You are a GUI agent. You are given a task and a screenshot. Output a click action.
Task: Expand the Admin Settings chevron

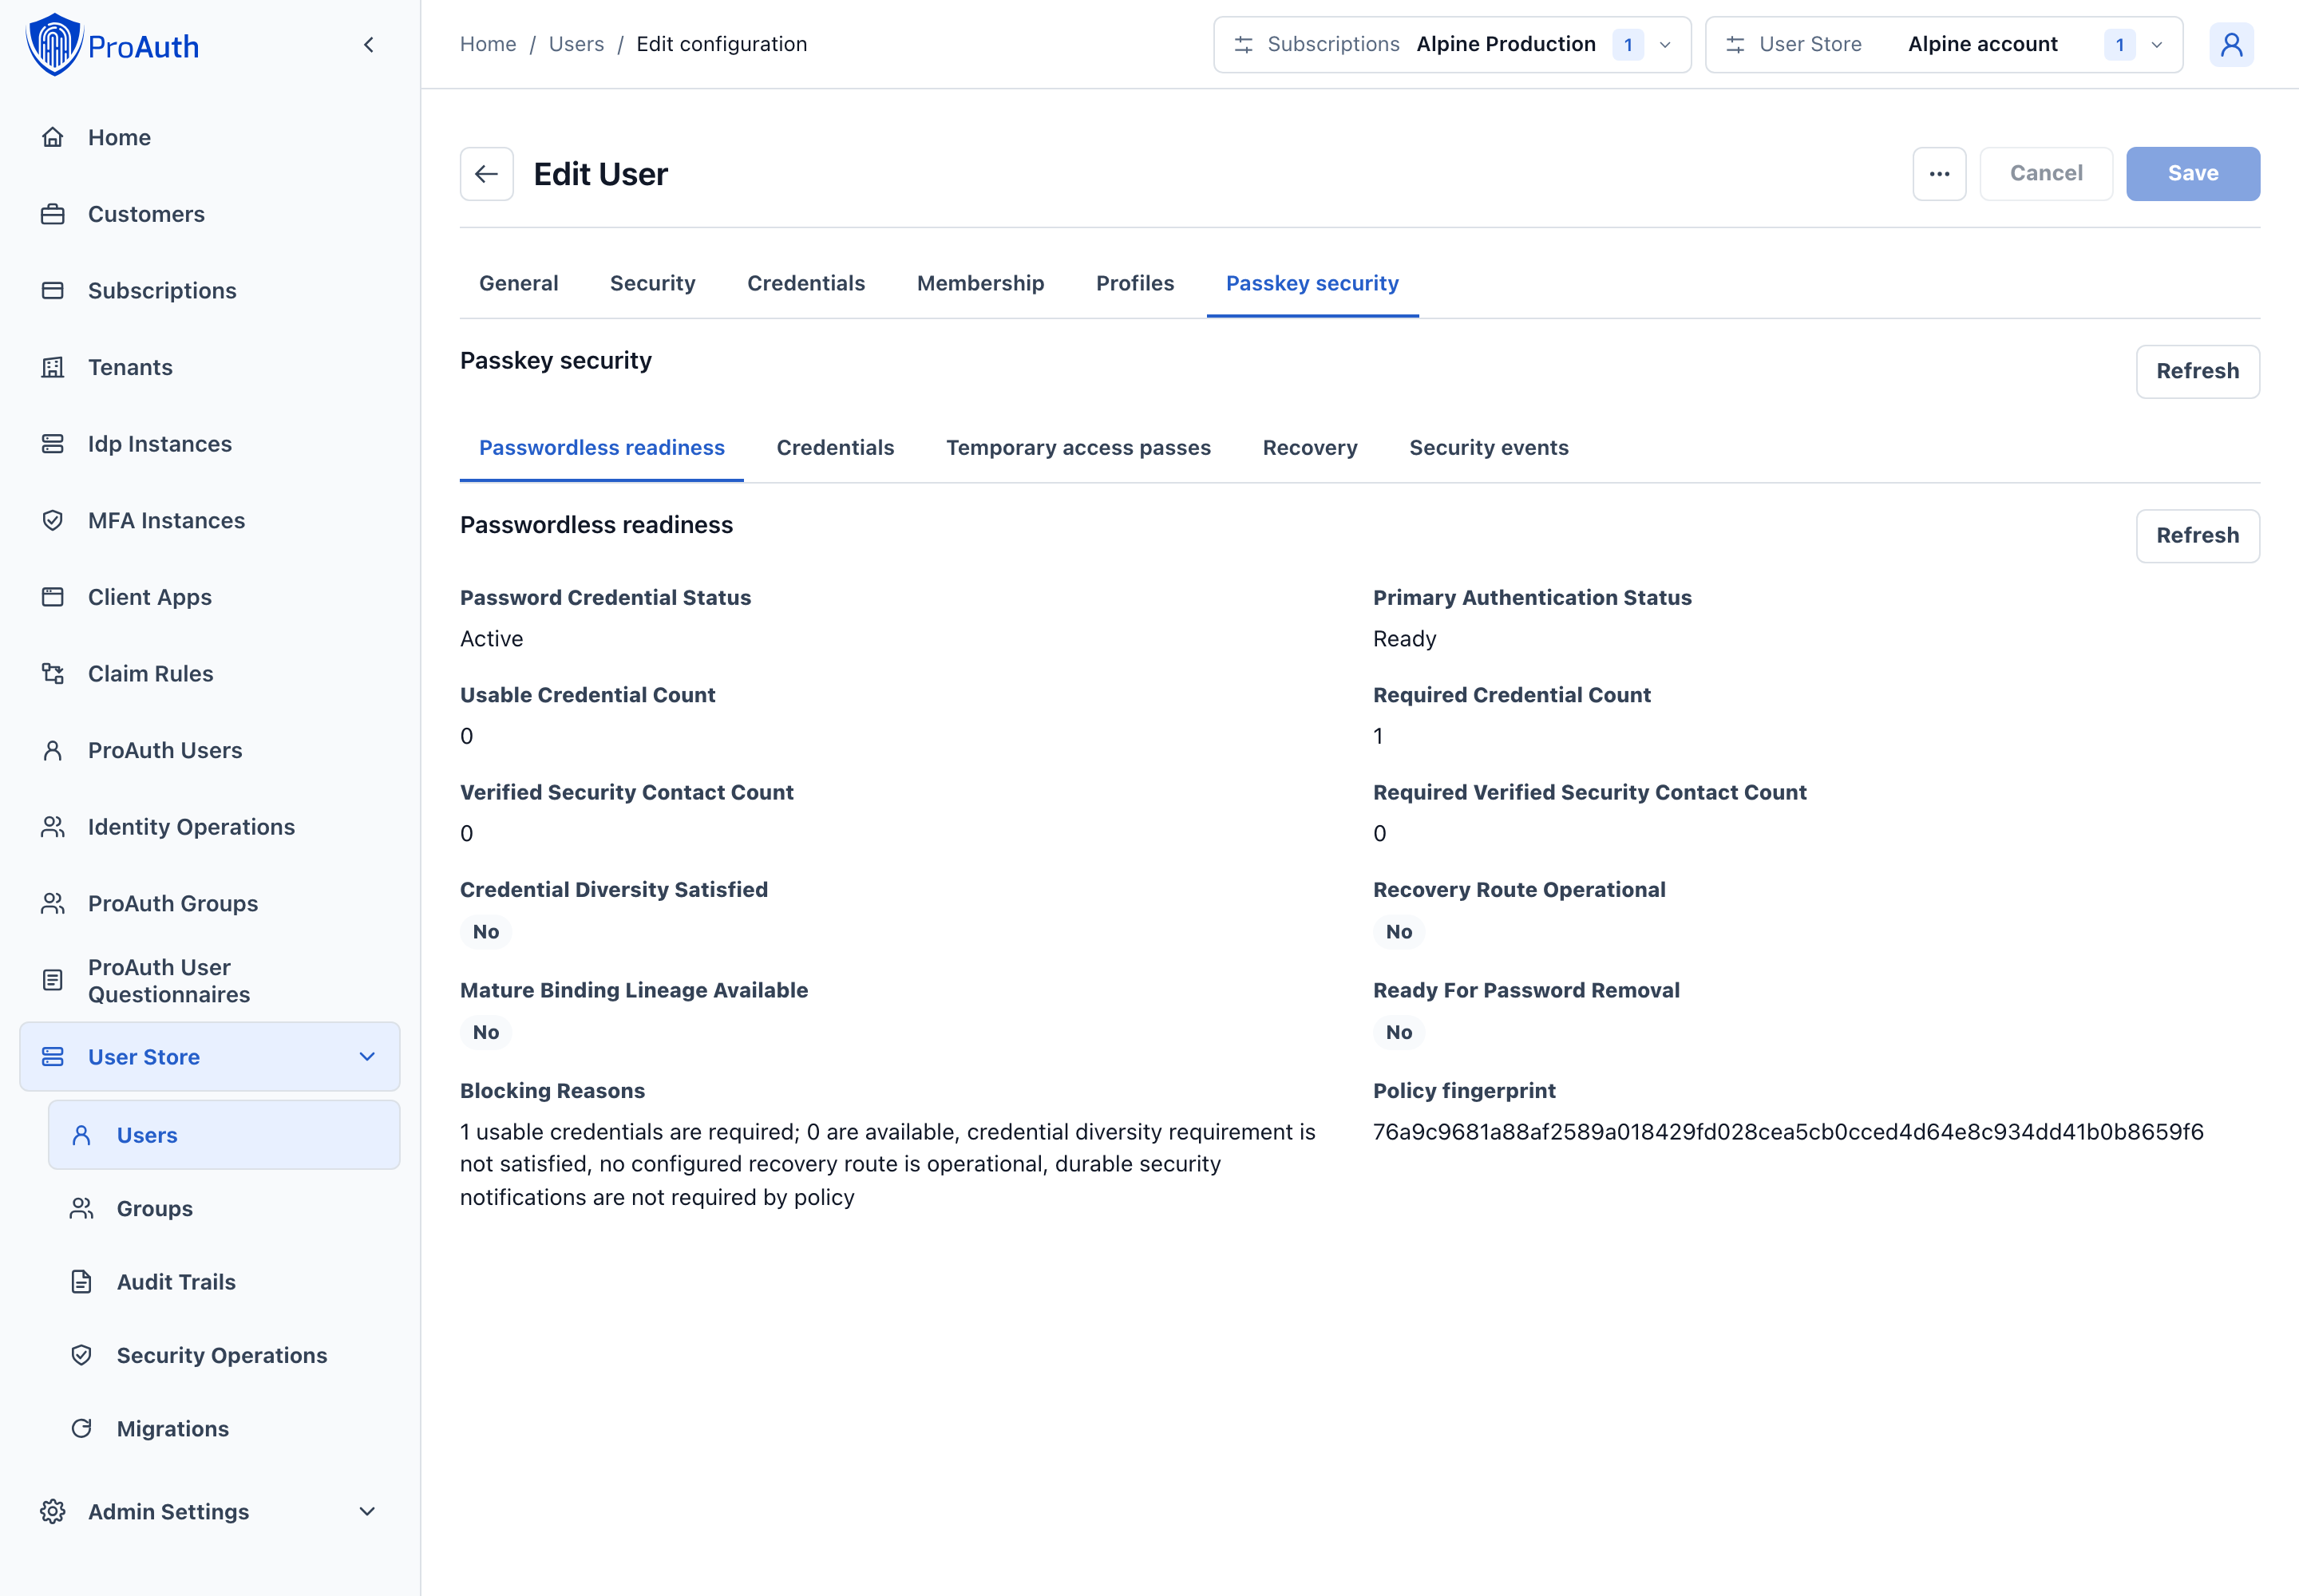click(367, 1512)
